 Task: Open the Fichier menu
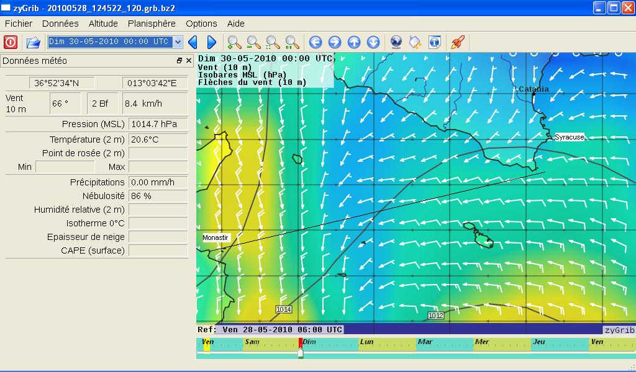point(19,24)
